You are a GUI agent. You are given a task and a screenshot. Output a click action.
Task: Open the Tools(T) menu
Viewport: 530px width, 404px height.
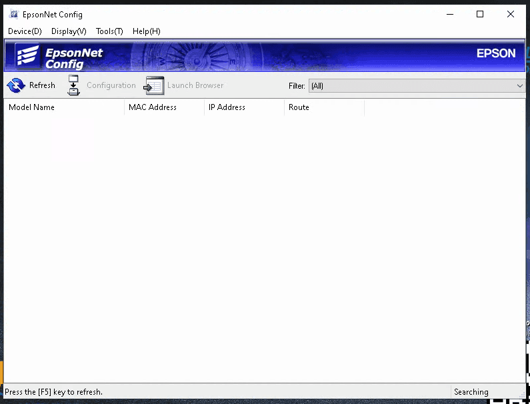click(x=109, y=31)
